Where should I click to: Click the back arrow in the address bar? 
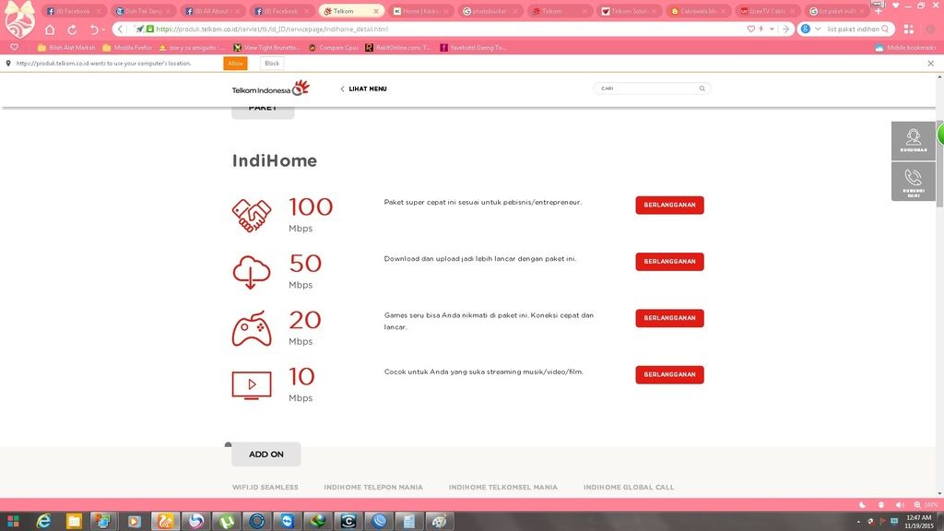(121, 29)
